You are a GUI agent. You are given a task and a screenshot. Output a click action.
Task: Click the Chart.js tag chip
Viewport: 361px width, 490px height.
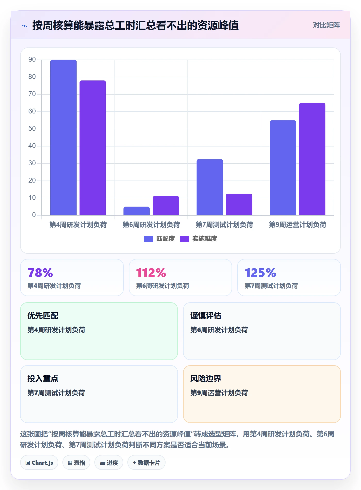pyautogui.click(x=39, y=463)
